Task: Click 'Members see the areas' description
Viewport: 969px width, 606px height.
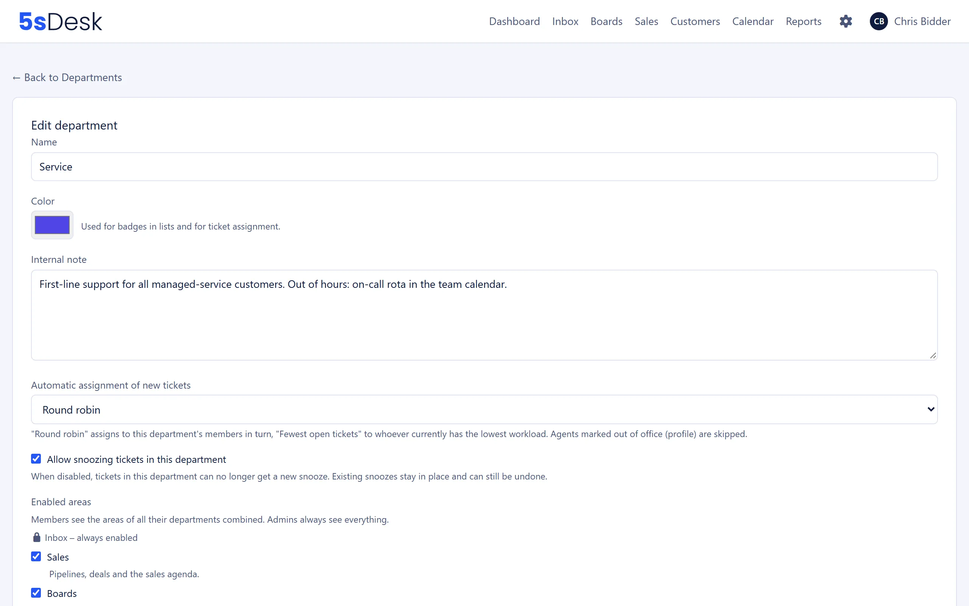Action: coord(210,519)
